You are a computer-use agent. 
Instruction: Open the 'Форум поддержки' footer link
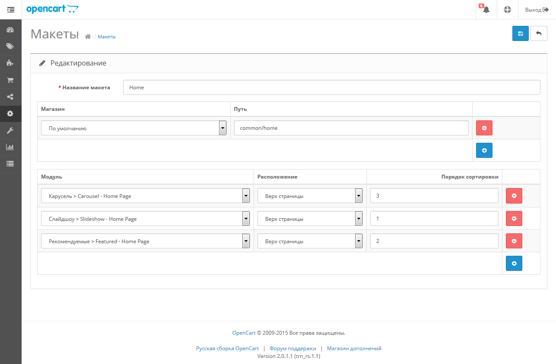[293, 348]
